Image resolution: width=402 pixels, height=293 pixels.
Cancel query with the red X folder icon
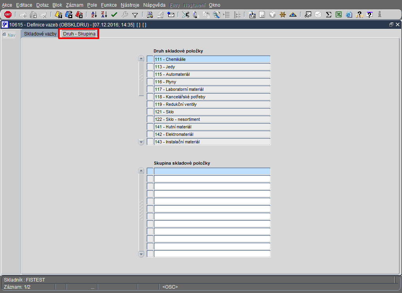click(79, 15)
